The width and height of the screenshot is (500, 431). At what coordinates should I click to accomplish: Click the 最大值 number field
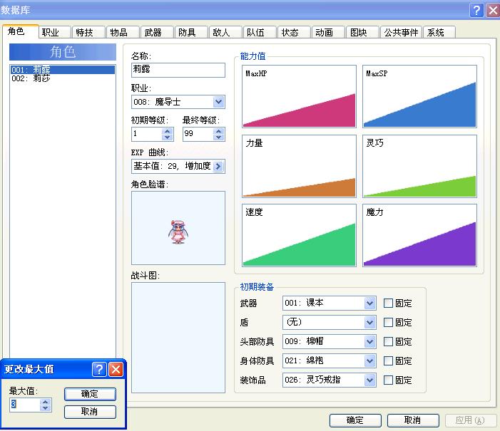25,405
